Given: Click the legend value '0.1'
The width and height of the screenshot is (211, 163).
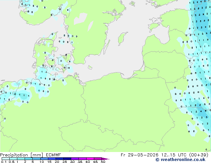Looking at the screenshot, I should click(x=4, y=162).
